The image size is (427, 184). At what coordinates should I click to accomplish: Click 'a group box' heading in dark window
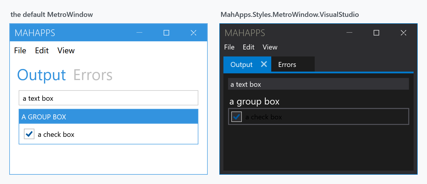point(255,102)
